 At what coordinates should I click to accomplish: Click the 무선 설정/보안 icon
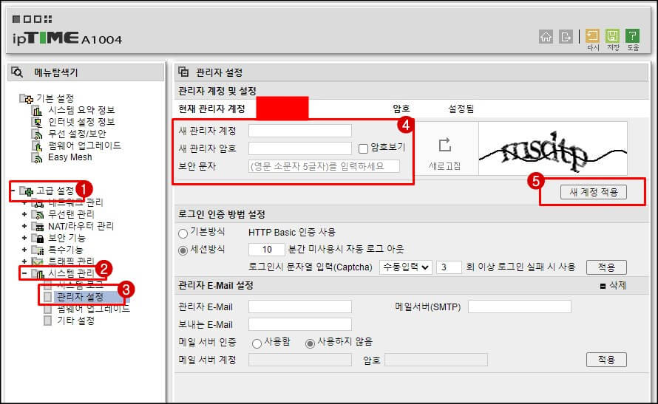[x=38, y=134]
